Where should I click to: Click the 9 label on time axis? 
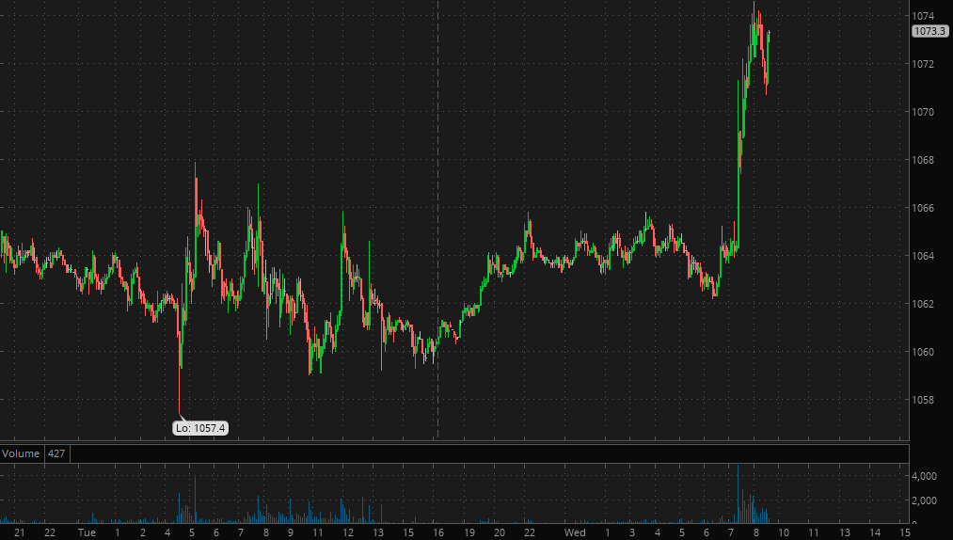pos(291,532)
